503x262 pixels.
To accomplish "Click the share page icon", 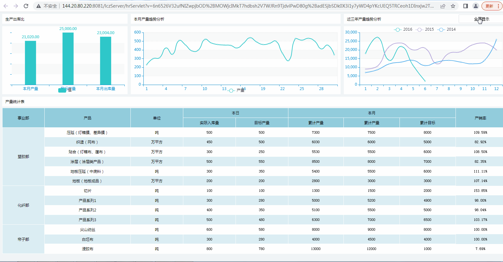I will (443, 6).
